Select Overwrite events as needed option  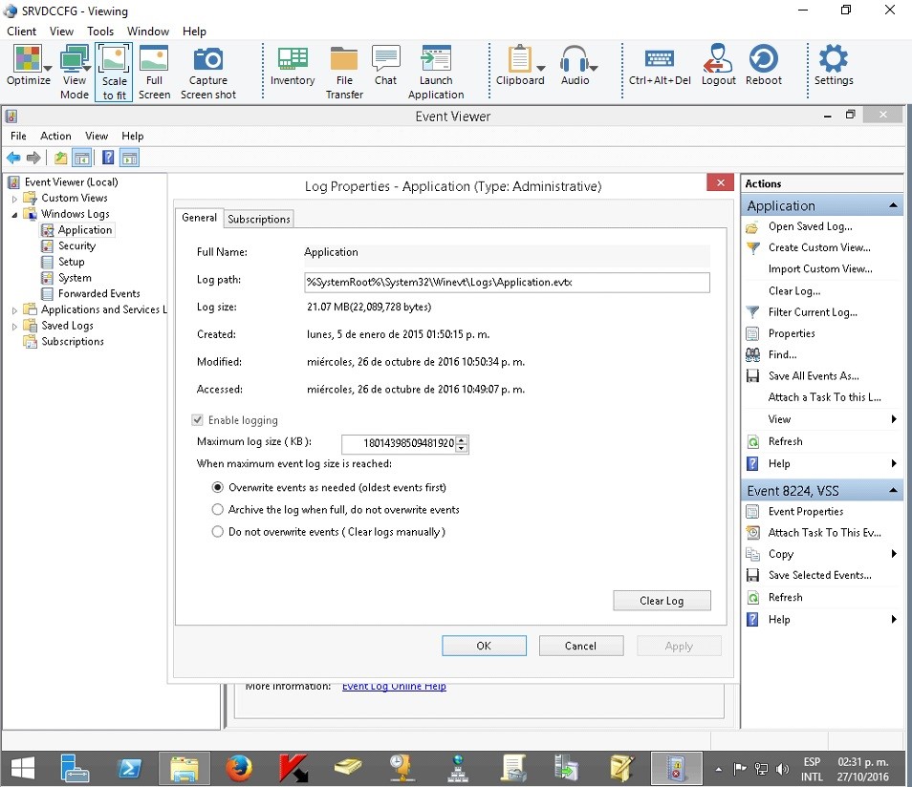point(218,487)
